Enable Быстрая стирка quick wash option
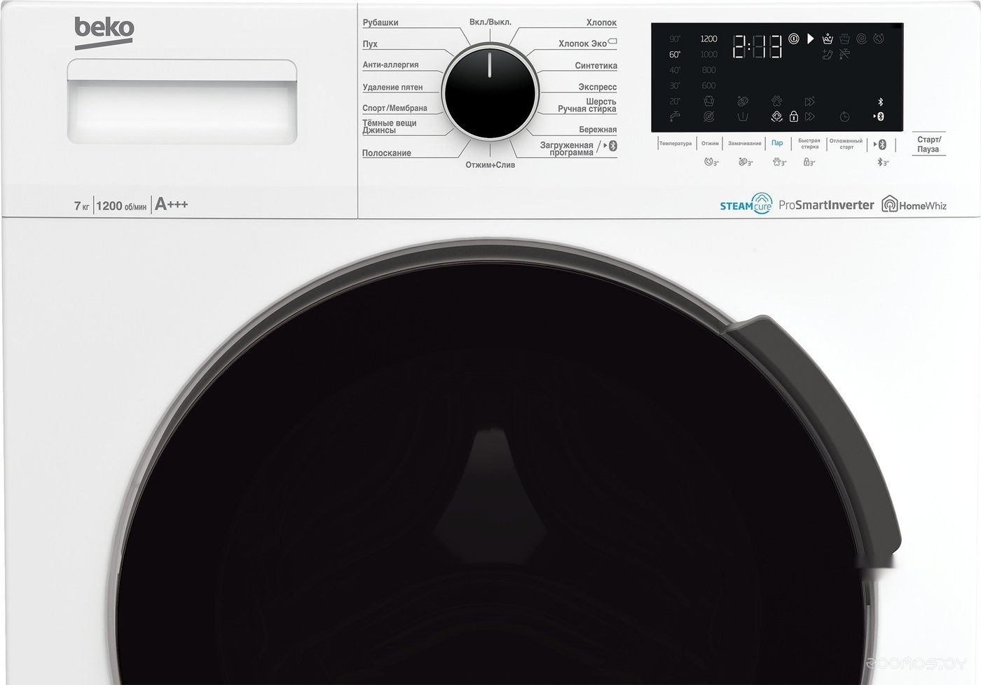981x685 pixels. 809,145
